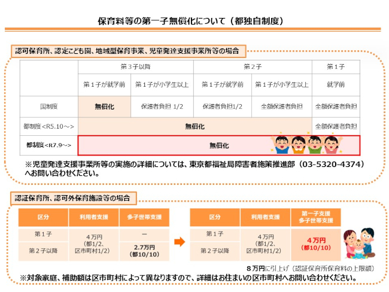Click the 多子世帯支援 header in left table
Screen dimensions: 389x292
(x=144, y=217)
